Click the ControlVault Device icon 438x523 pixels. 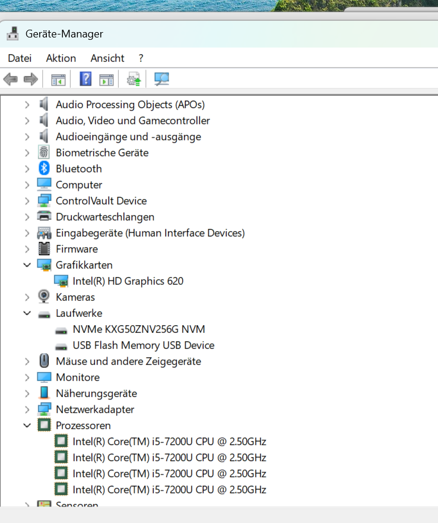pyautogui.click(x=44, y=200)
